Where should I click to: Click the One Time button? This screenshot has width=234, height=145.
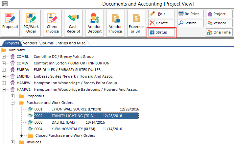219,32
